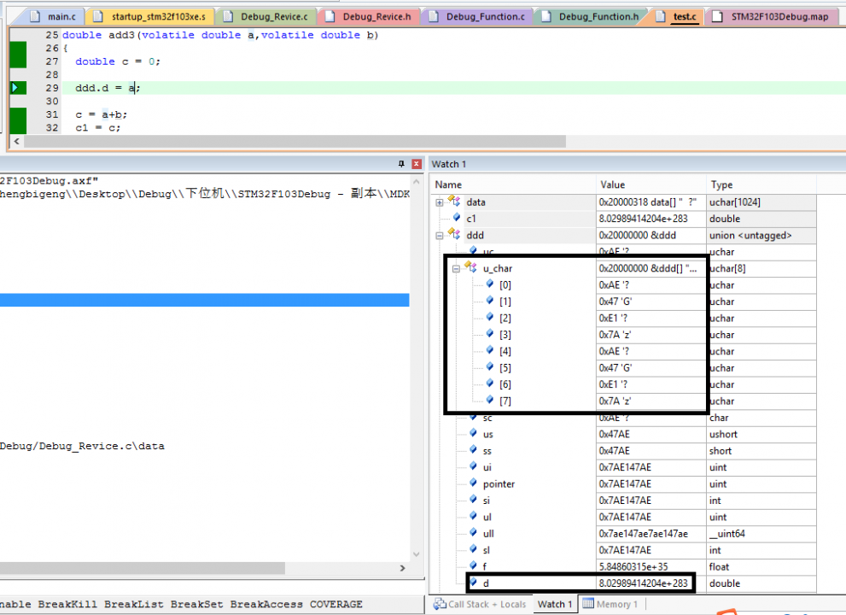The image size is (846, 615).
Task: Click the Call Stack + Locals tab icon
Action: pos(440,604)
